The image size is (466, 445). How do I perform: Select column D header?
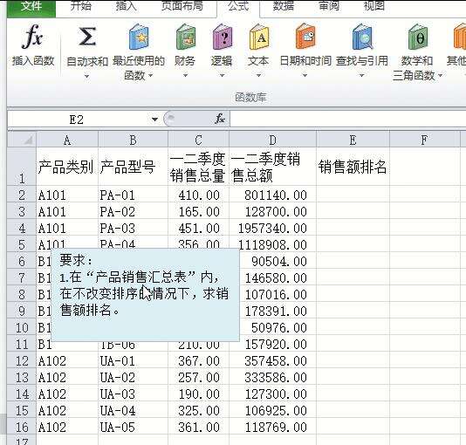pyautogui.click(x=272, y=140)
